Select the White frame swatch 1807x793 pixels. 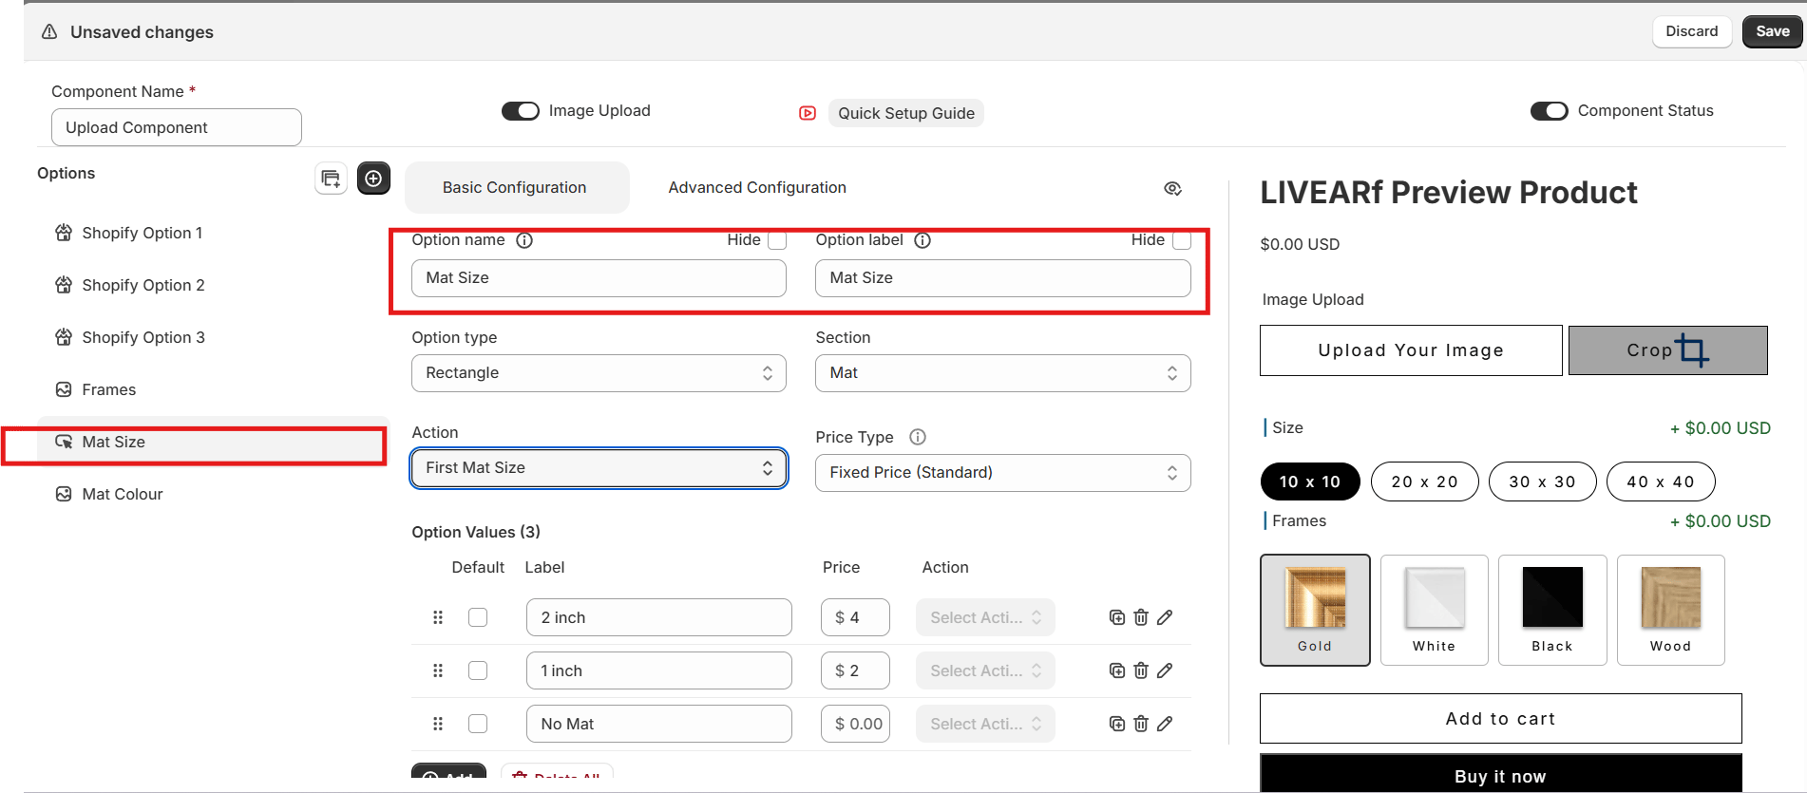click(x=1434, y=610)
